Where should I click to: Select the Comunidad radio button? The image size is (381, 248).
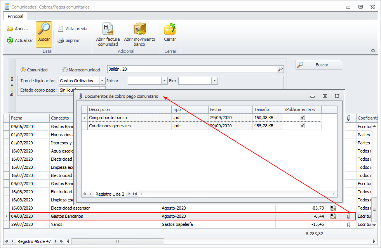coord(23,70)
